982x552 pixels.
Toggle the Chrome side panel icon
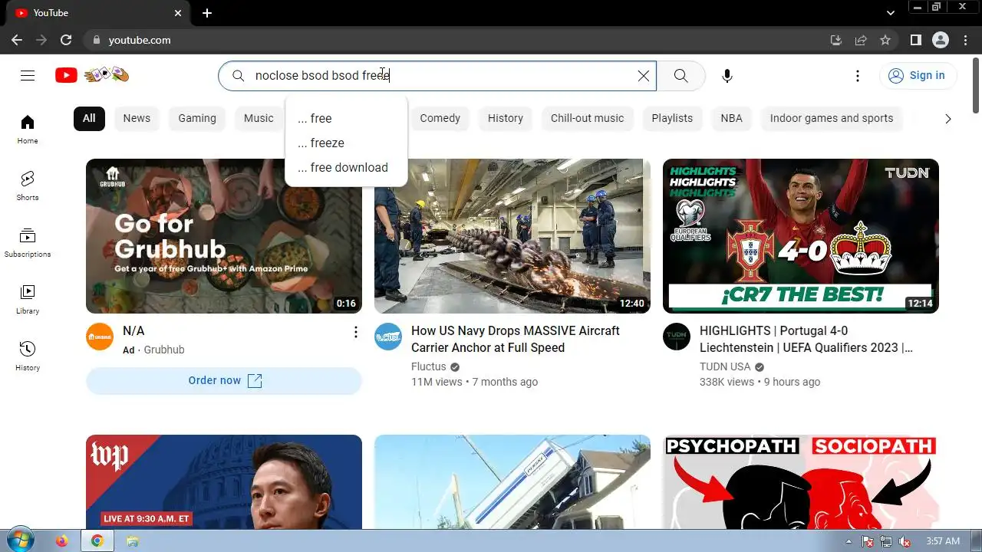[915, 40]
